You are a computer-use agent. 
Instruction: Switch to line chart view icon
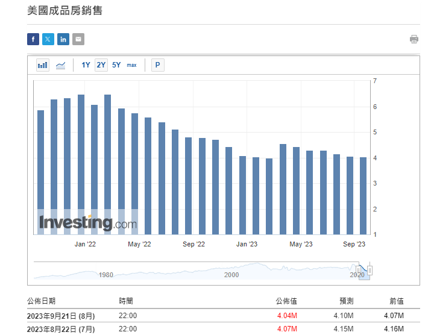click(x=60, y=65)
